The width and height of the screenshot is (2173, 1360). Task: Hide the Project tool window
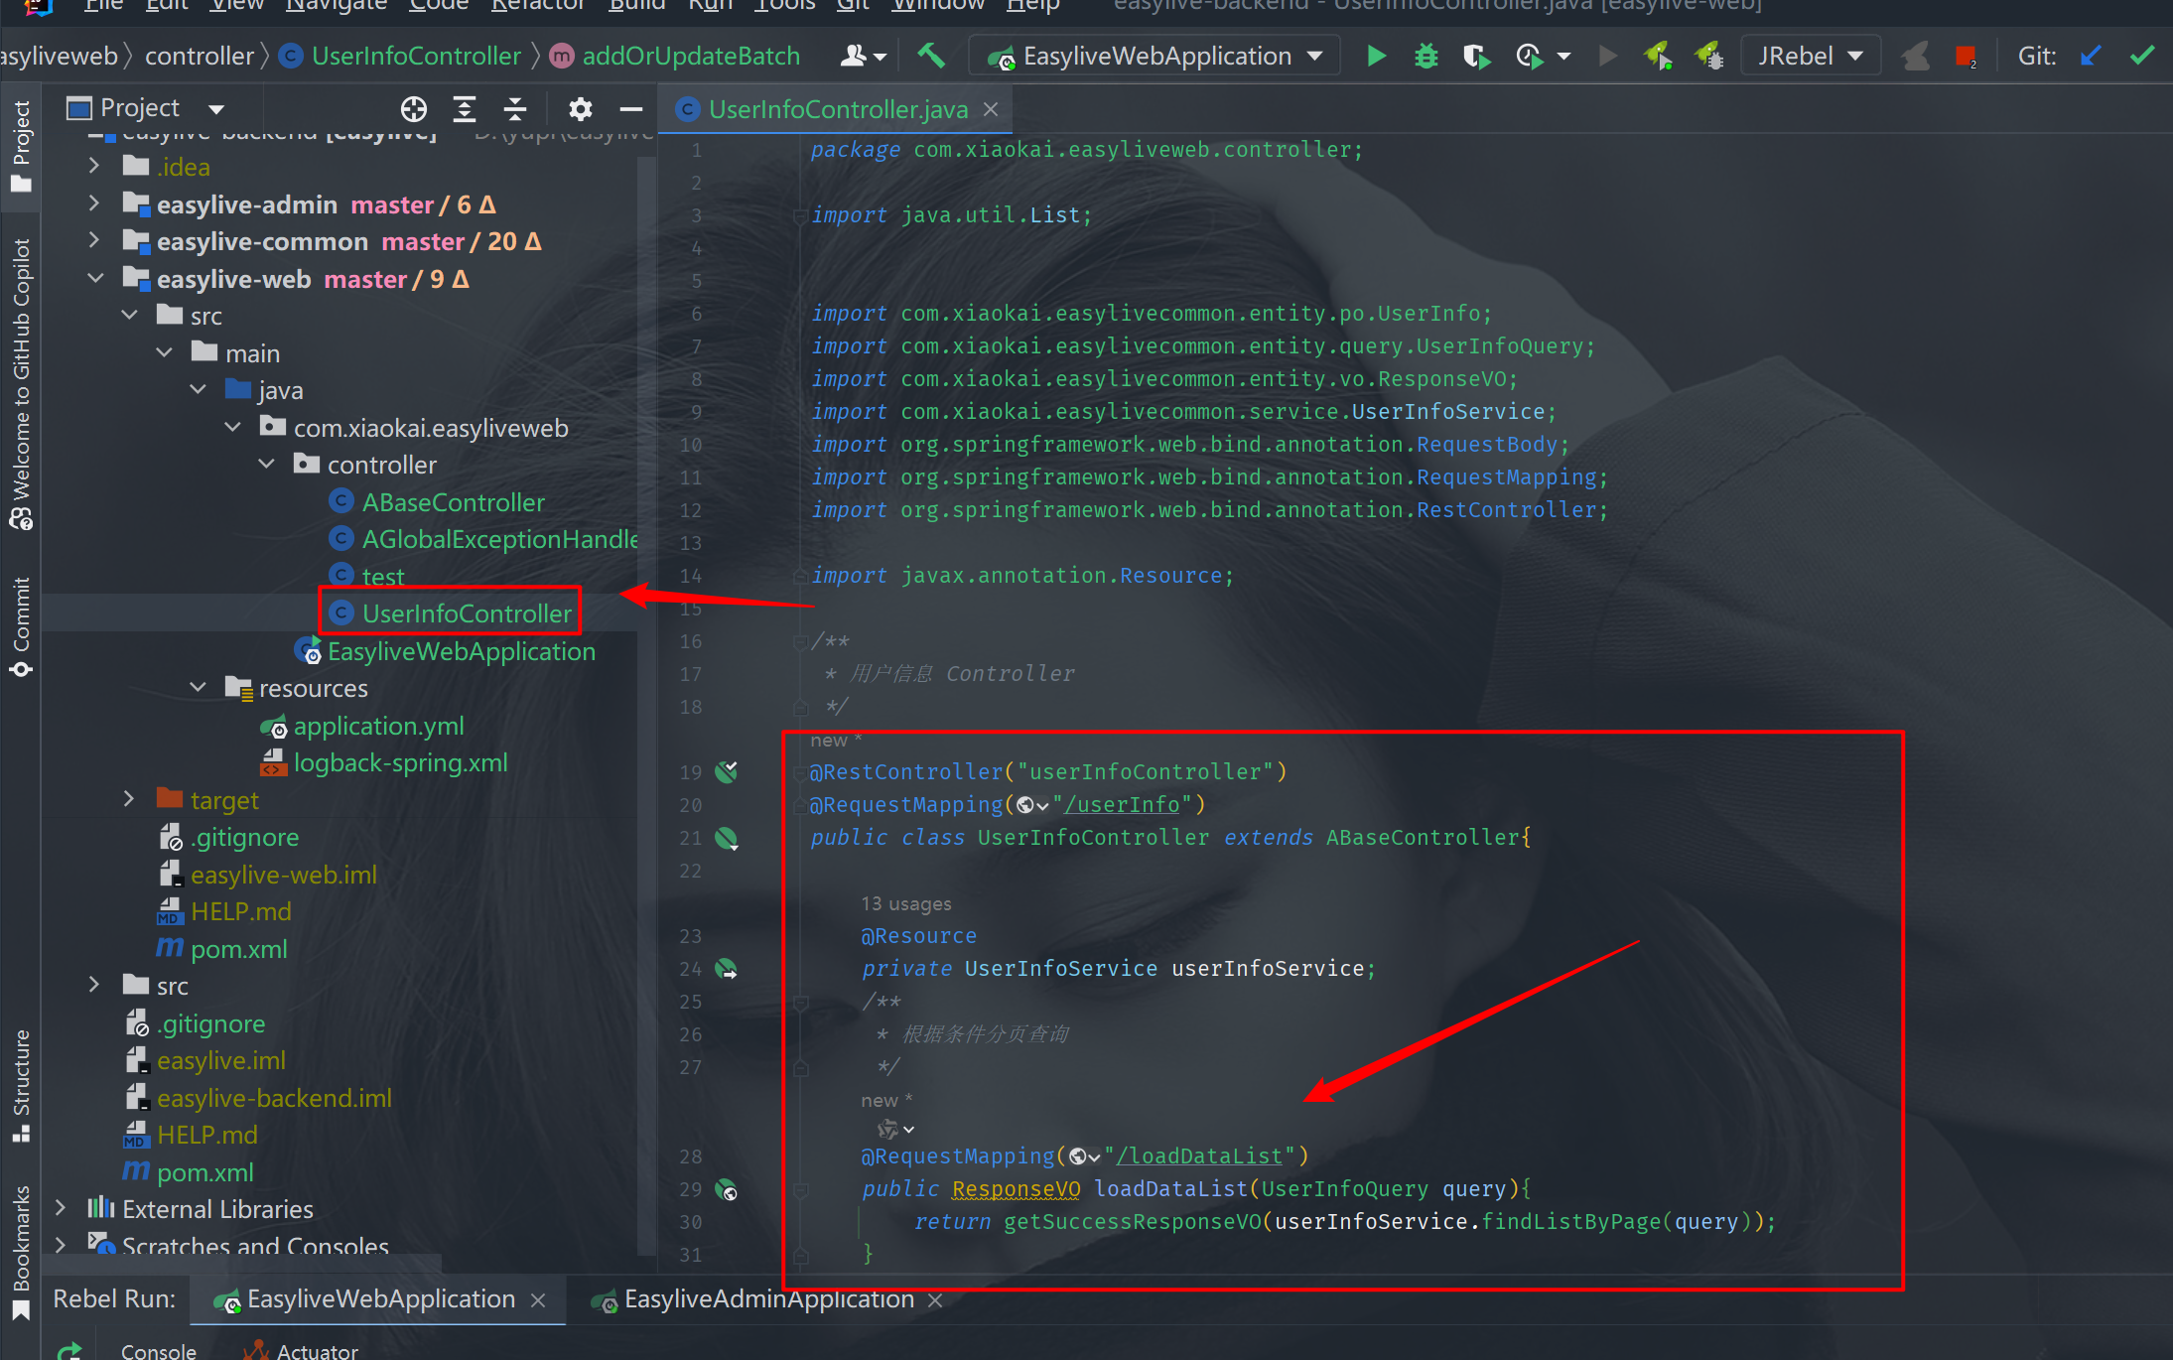pyautogui.click(x=630, y=108)
